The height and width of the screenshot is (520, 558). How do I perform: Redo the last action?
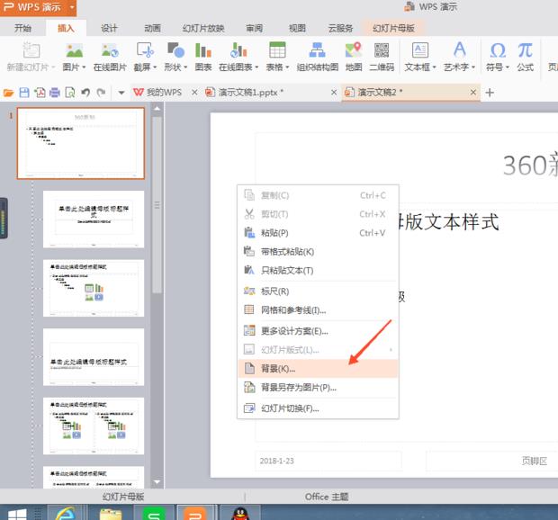[101, 93]
